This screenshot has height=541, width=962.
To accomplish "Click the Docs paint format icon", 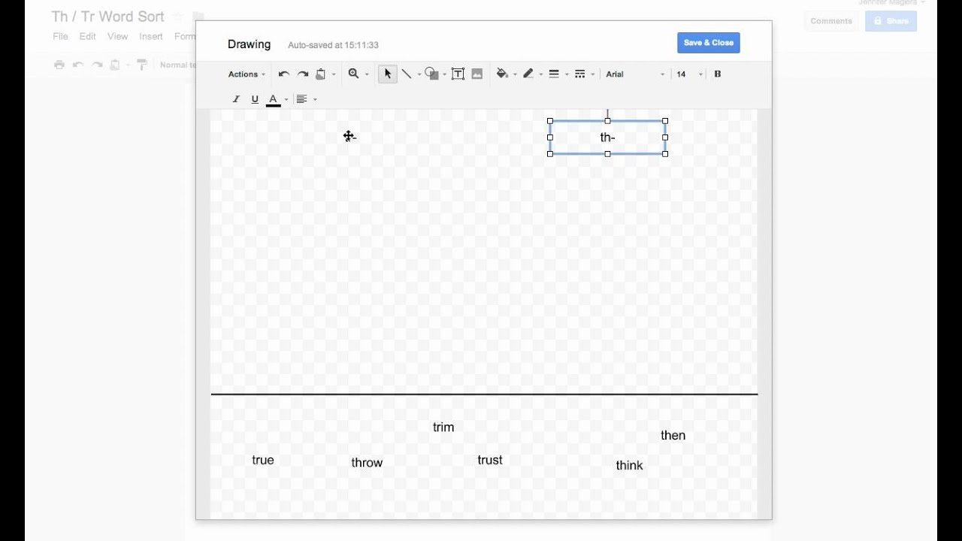I will (x=142, y=65).
